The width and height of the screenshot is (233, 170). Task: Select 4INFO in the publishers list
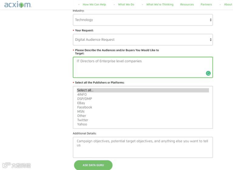pos(82,95)
